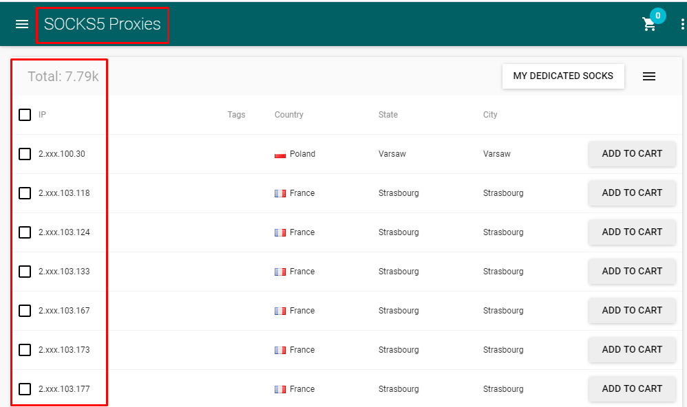
Task: Click the cart item count badge
Action: pos(657,16)
